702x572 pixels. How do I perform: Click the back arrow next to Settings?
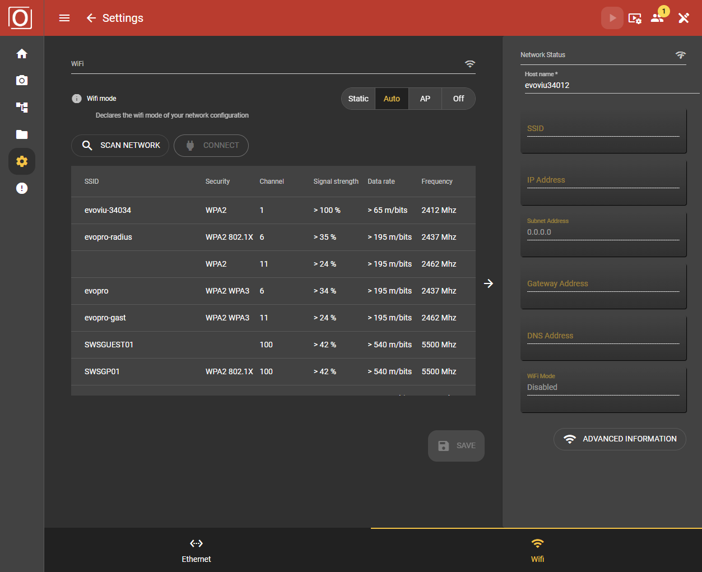(91, 18)
